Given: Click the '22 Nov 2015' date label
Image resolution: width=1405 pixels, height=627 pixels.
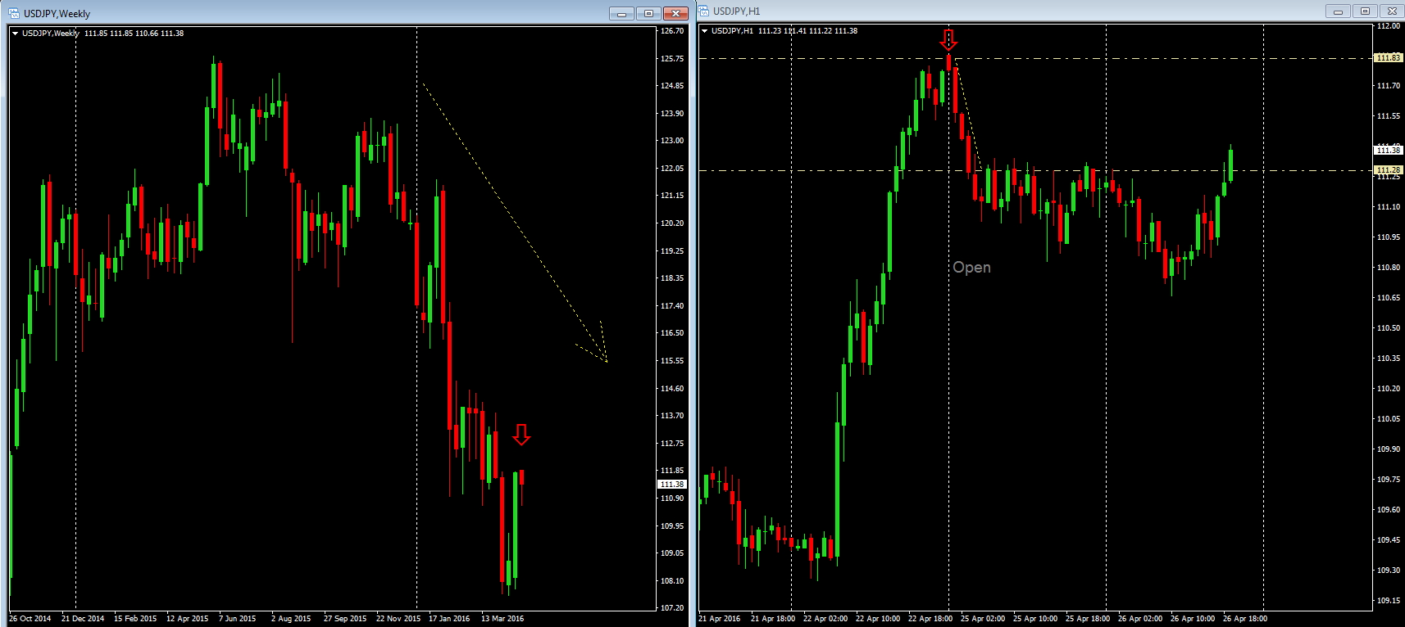Looking at the screenshot, I should (398, 619).
